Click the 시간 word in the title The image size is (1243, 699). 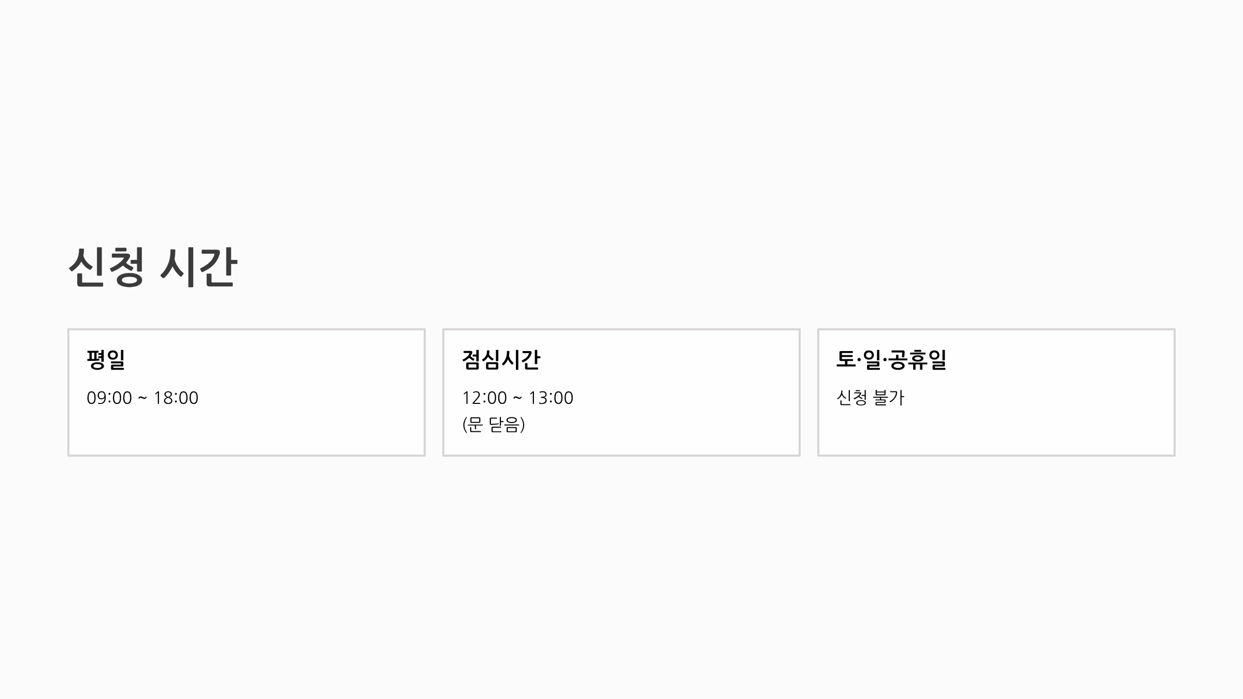pyautogui.click(x=198, y=267)
